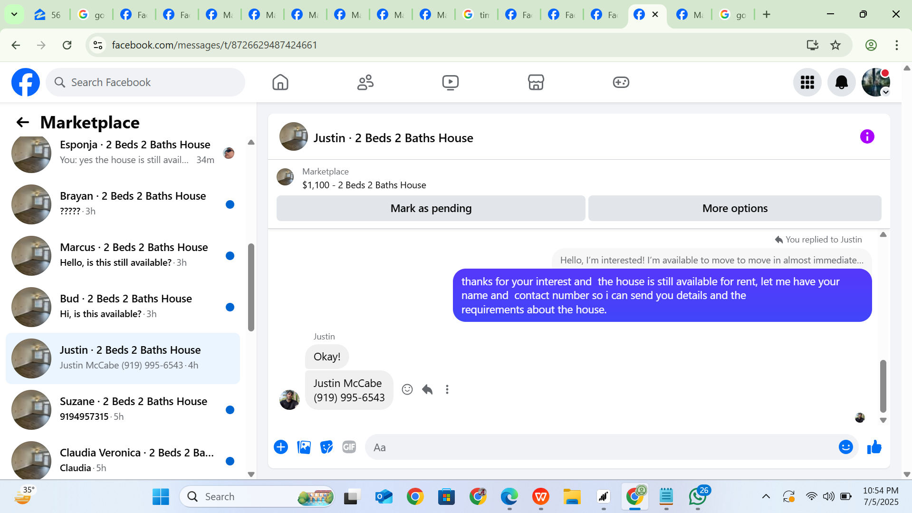Open Windows Start menu
Viewport: 912px width, 513px height.
click(161, 497)
